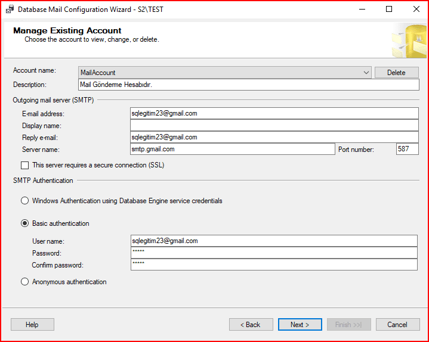Screen dimensions: 429x342
Task: Cancel the wizard
Action: point(397,325)
